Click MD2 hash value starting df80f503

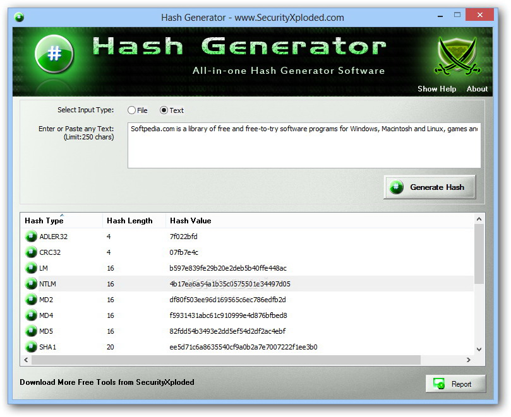pos(227,300)
